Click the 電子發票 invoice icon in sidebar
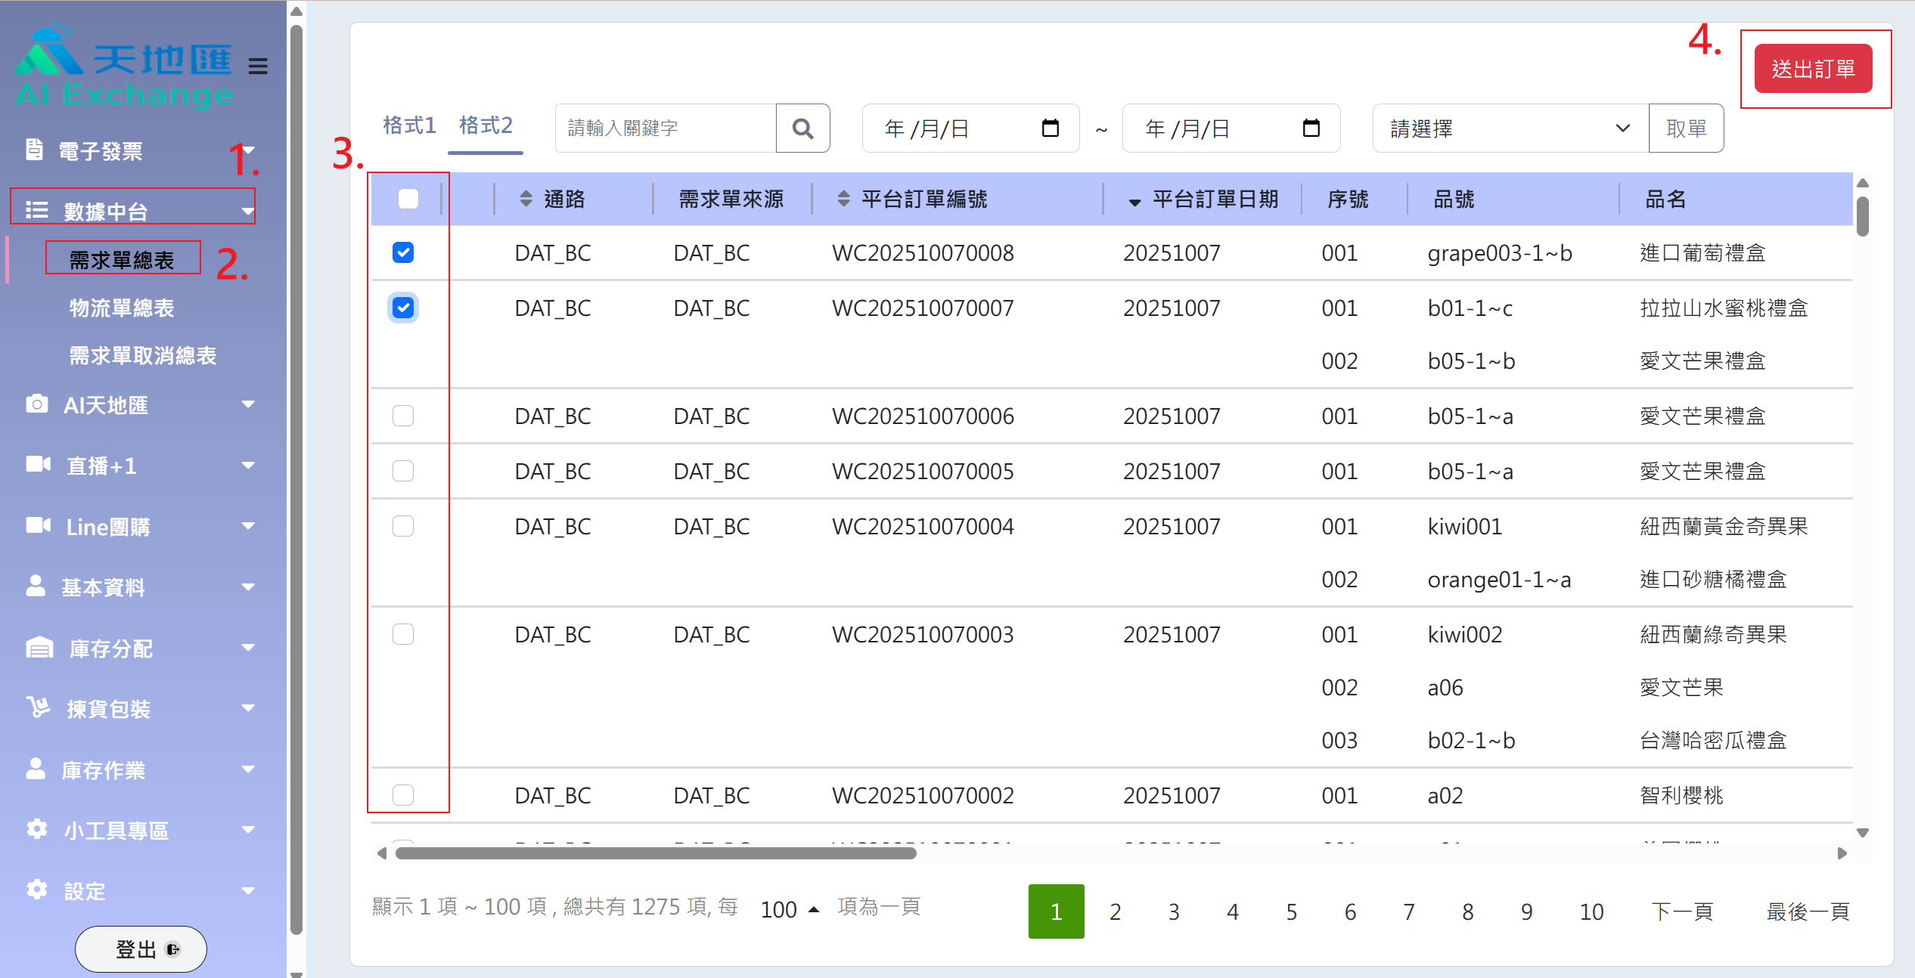The width and height of the screenshot is (1915, 978). [34, 150]
